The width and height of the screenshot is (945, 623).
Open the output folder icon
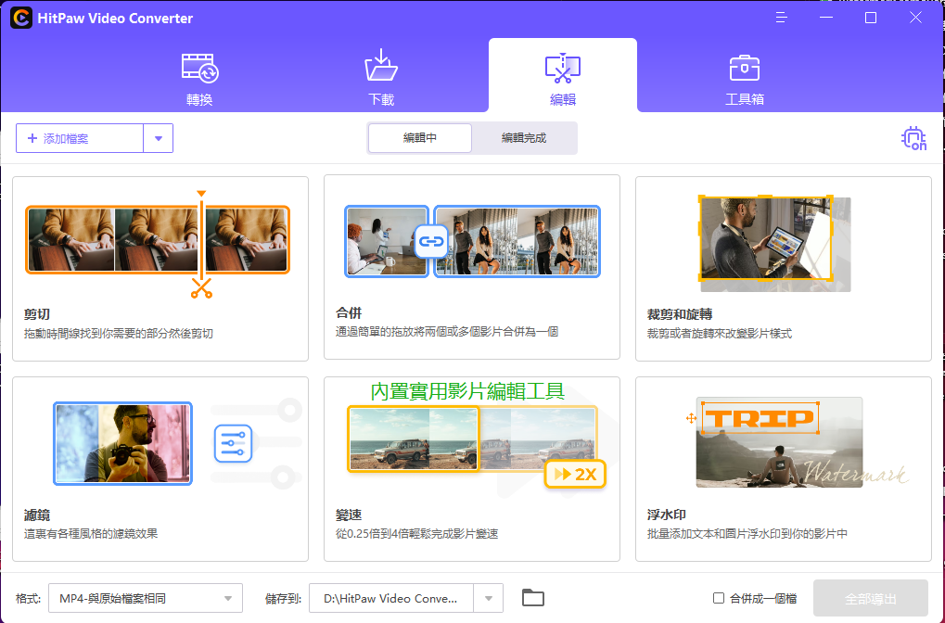pyautogui.click(x=532, y=598)
